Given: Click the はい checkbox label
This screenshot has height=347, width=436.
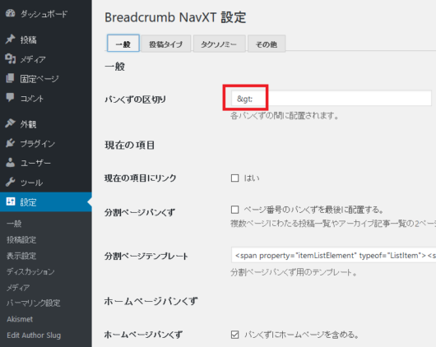Looking at the screenshot, I should coord(252,178).
